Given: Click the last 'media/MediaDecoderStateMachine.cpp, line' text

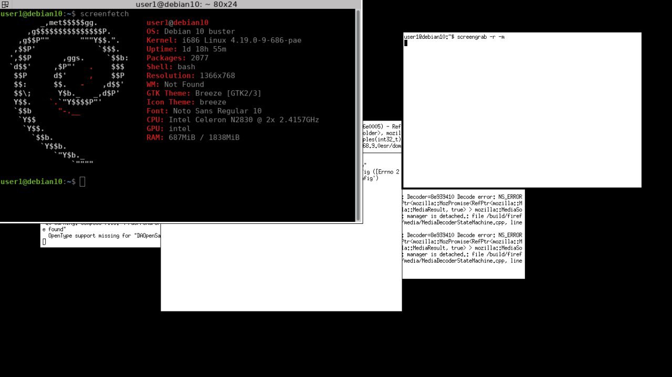Looking at the screenshot, I should pos(462,260).
